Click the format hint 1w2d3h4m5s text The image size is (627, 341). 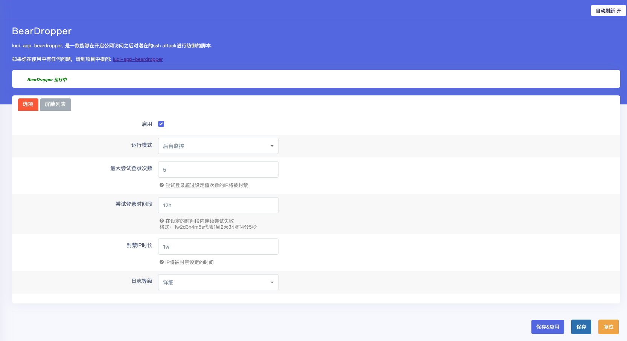[208, 227]
